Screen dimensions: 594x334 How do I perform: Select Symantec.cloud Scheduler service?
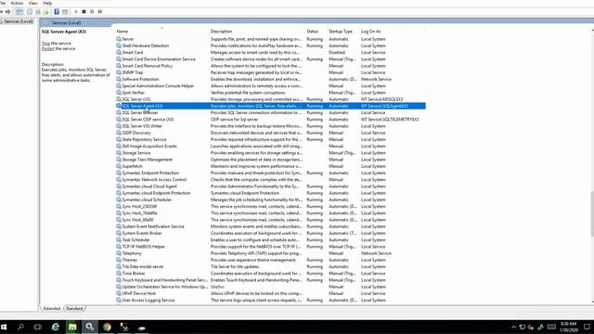click(x=271, y=200)
